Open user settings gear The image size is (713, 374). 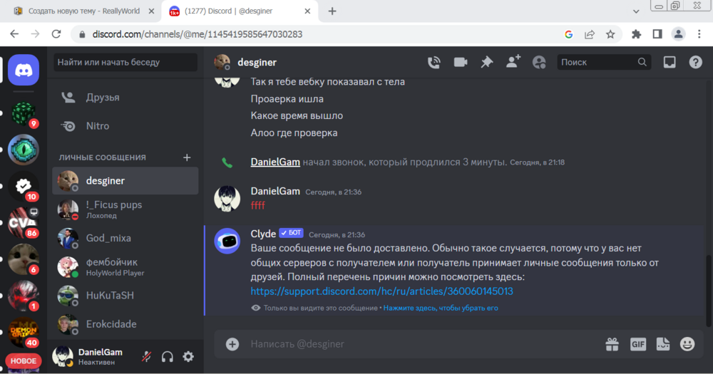(188, 357)
